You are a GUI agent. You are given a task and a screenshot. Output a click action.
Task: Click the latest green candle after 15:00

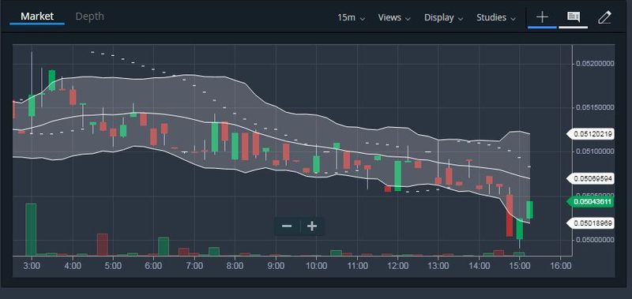529,210
